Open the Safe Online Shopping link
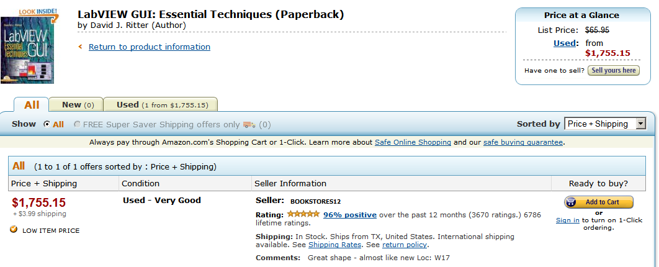659x267 pixels. [x=413, y=142]
